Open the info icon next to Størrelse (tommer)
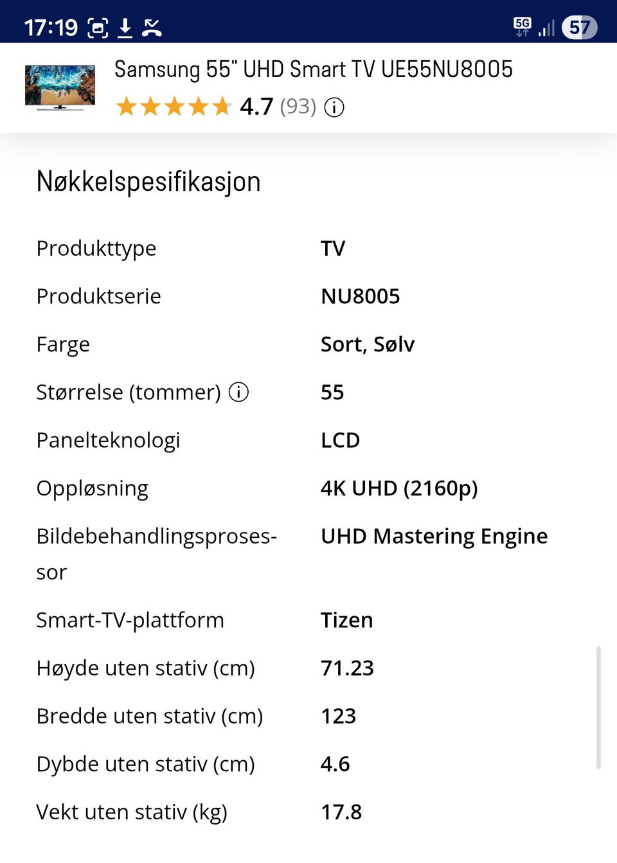Screen dimensions: 617x863 (x=238, y=392)
